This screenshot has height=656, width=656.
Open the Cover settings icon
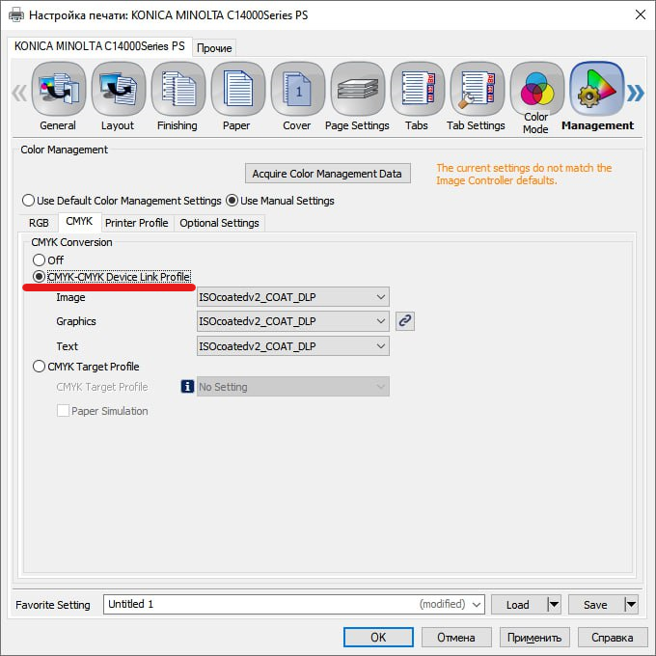pyautogui.click(x=298, y=89)
